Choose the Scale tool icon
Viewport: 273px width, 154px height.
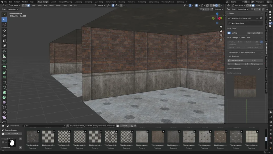click(4, 40)
